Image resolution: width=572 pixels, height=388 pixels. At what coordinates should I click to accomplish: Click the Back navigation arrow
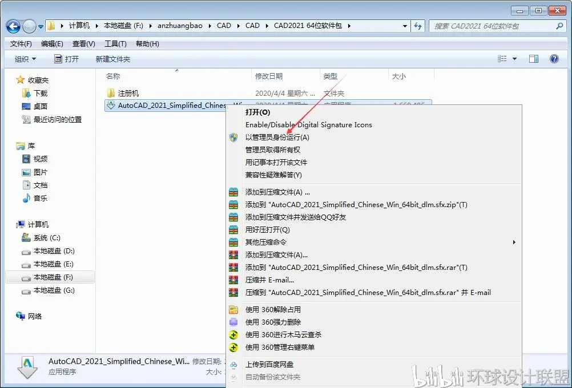(x=14, y=26)
